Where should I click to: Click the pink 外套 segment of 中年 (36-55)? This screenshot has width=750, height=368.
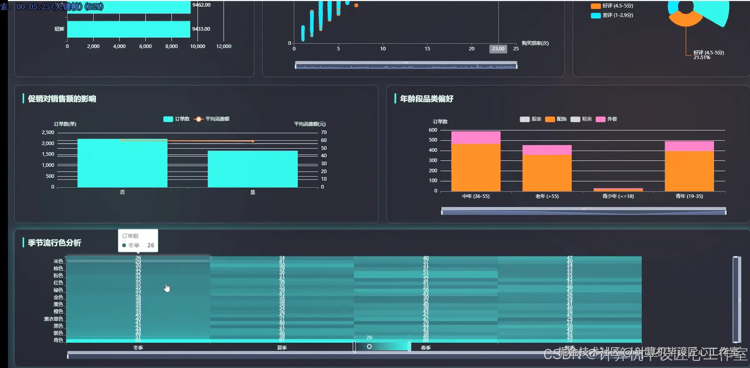coord(476,137)
